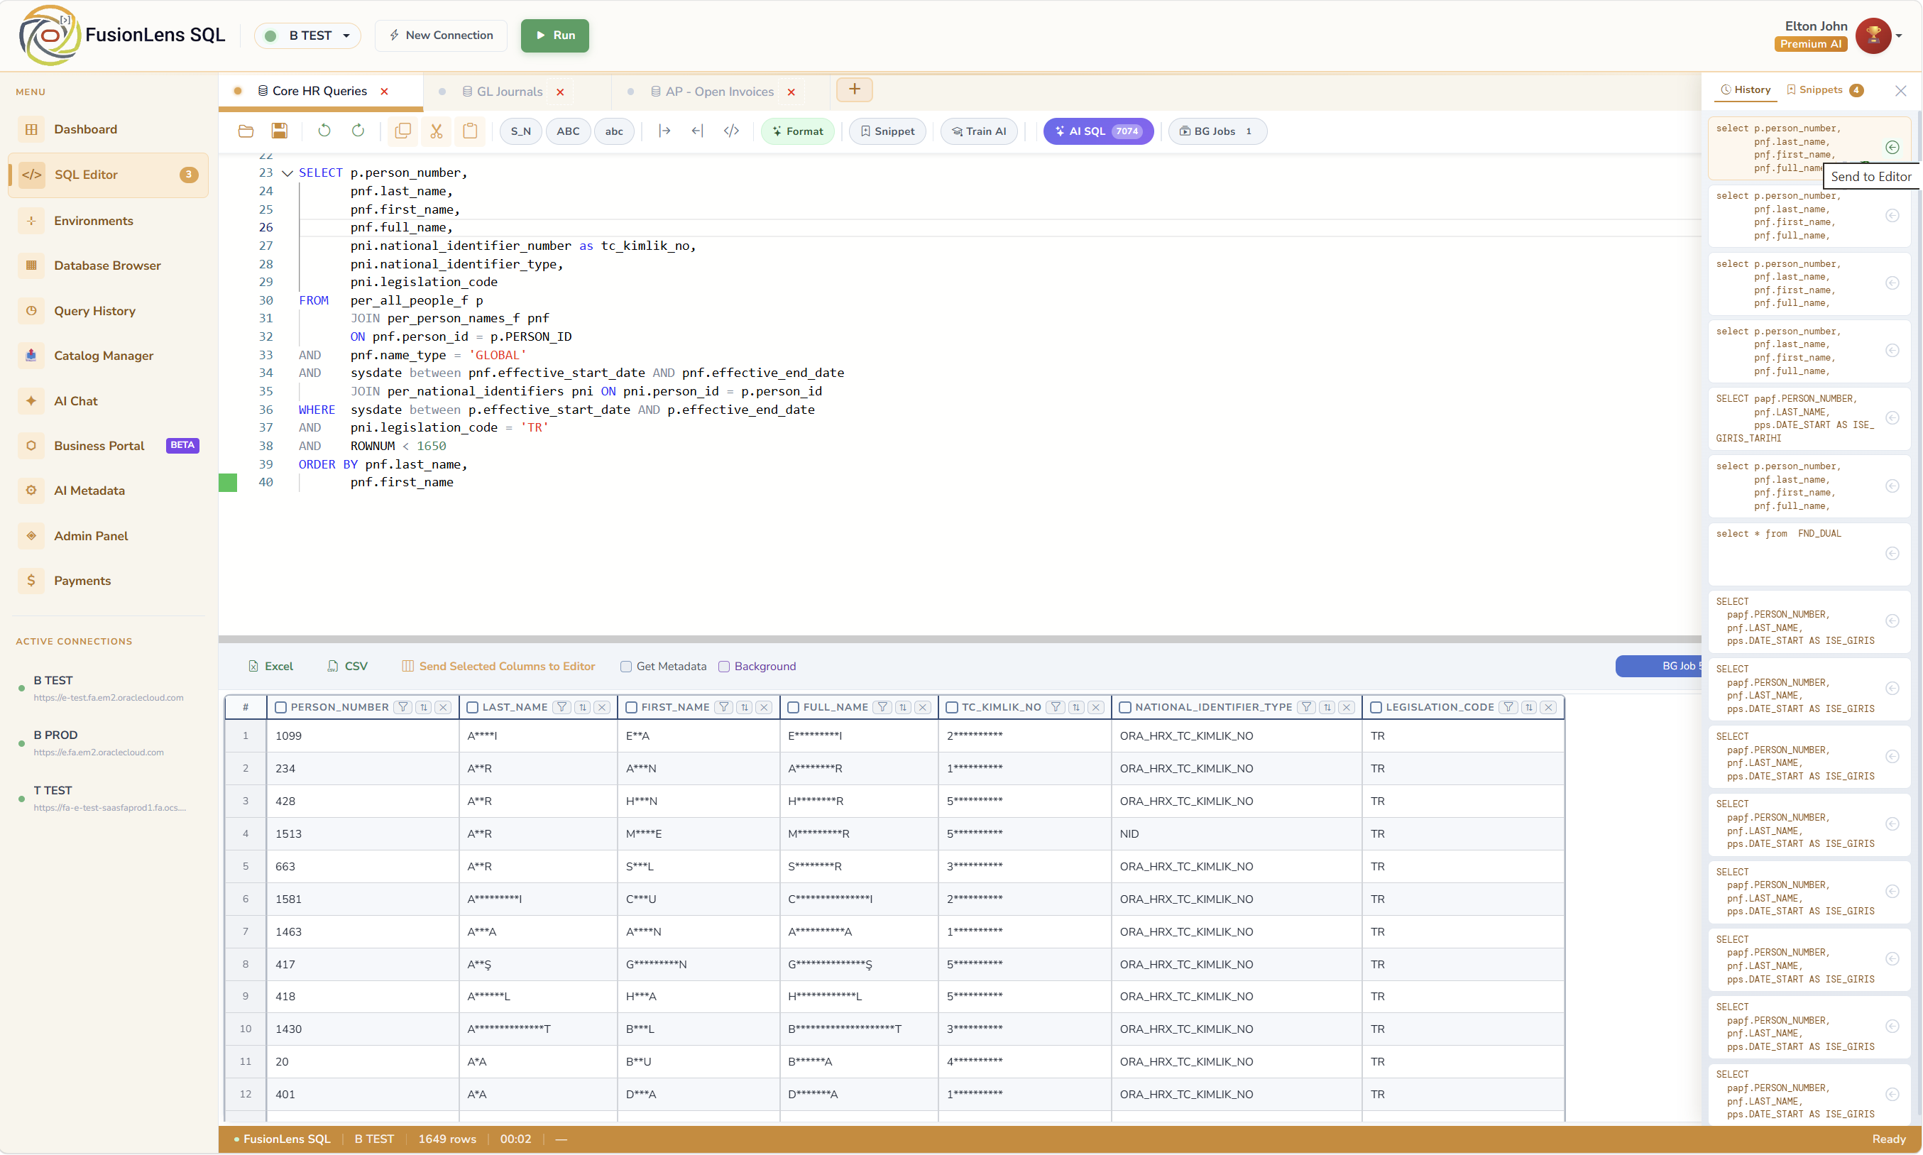Open the AI Chat page
The width and height of the screenshot is (1923, 1155).
(108, 401)
